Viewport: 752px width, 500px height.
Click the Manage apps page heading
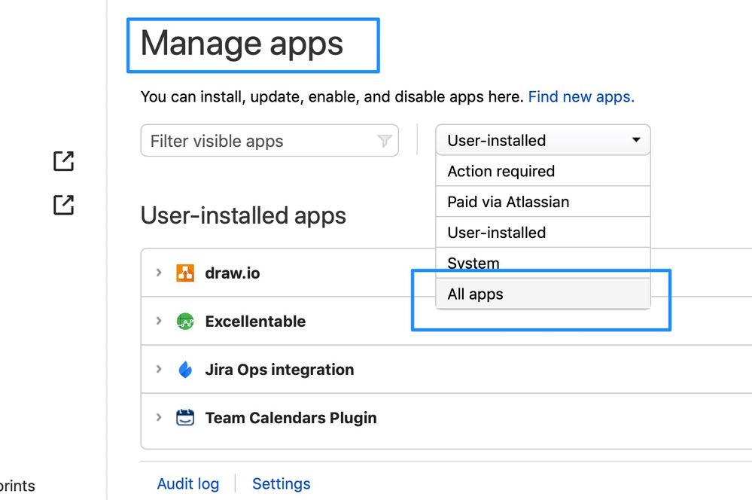click(x=242, y=44)
